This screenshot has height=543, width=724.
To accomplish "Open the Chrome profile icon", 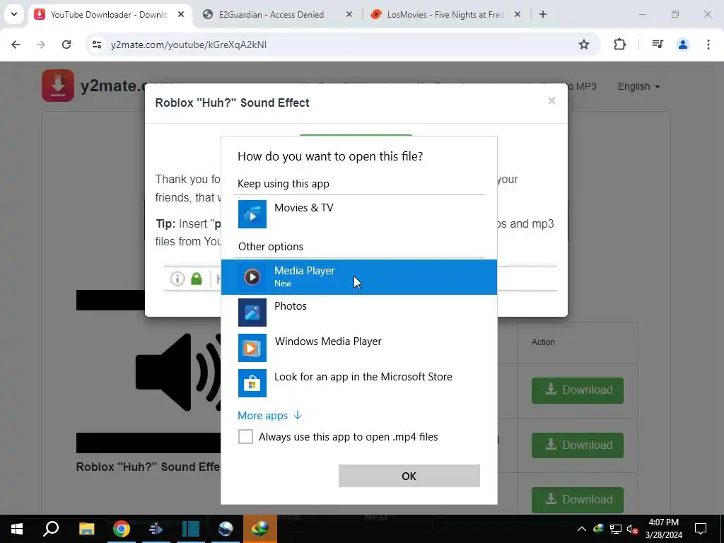I will click(x=682, y=45).
